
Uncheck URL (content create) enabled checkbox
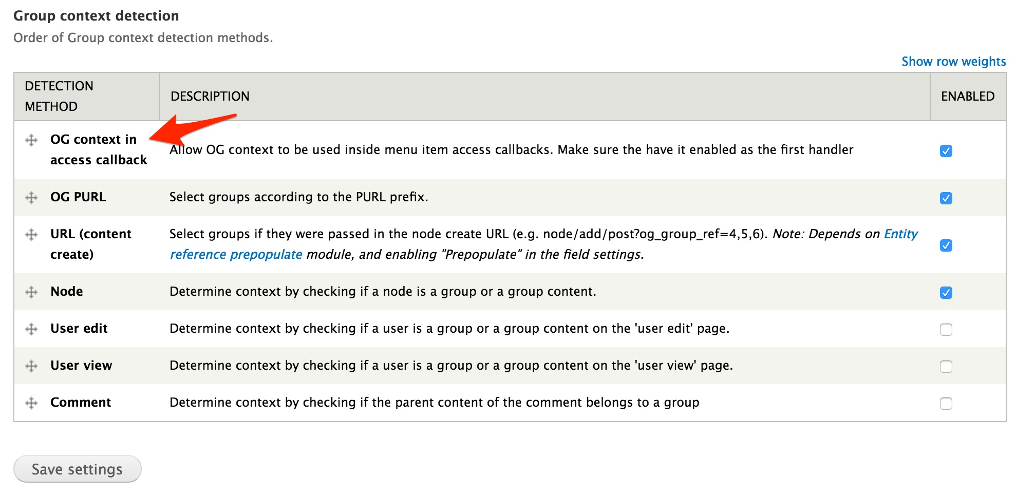(x=946, y=245)
